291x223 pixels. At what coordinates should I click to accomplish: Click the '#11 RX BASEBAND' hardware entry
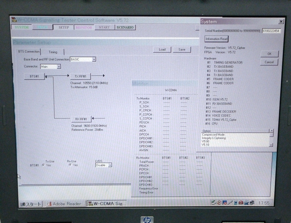pos(219,104)
